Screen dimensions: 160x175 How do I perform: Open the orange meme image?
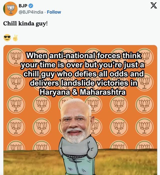pyautogui.click(x=80, y=110)
